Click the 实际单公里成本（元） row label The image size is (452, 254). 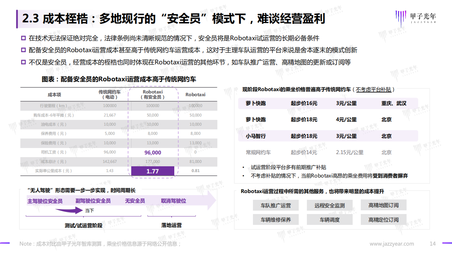click(54, 171)
